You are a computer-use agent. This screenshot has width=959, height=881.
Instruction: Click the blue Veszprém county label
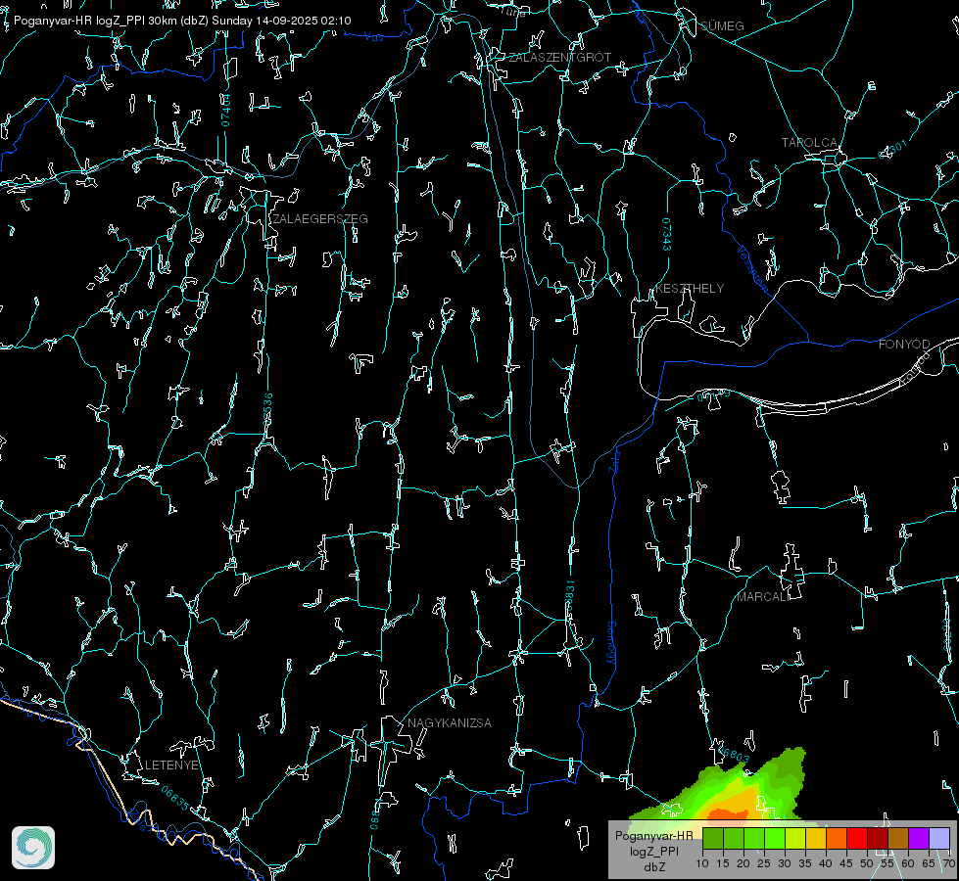pos(752,268)
